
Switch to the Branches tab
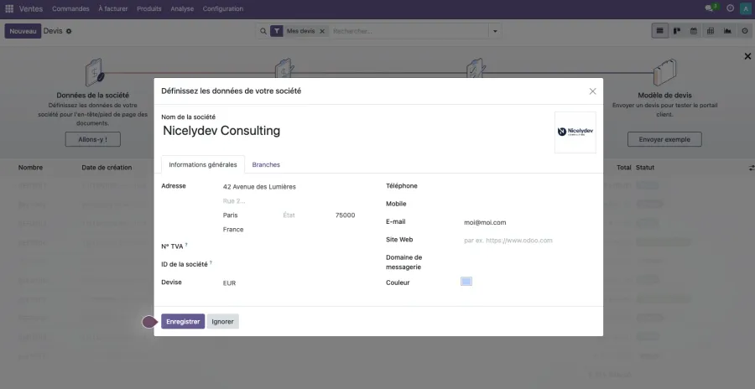266,165
